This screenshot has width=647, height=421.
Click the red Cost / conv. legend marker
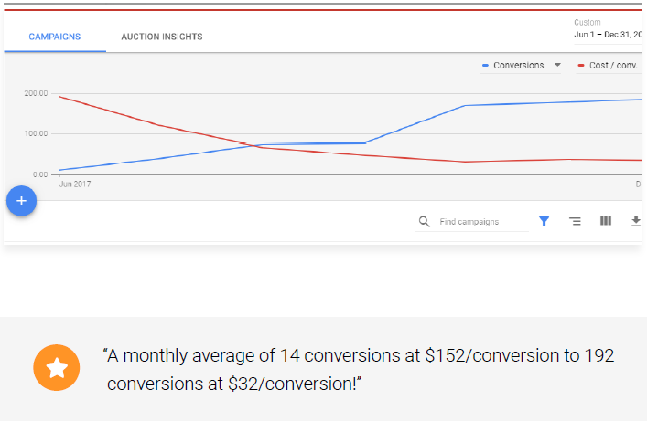(581, 66)
